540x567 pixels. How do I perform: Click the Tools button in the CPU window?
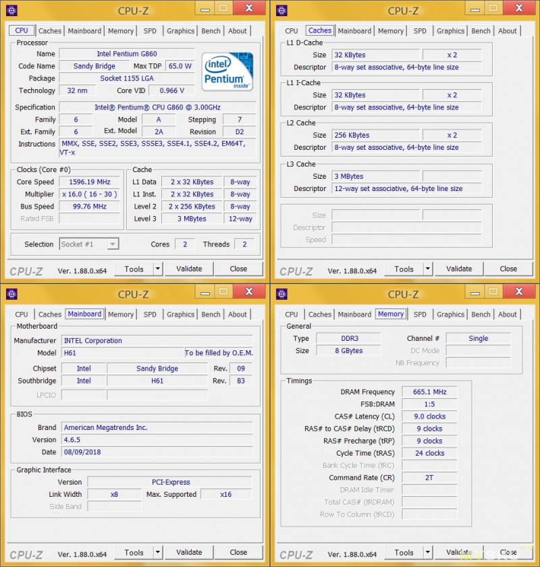(x=134, y=269)
